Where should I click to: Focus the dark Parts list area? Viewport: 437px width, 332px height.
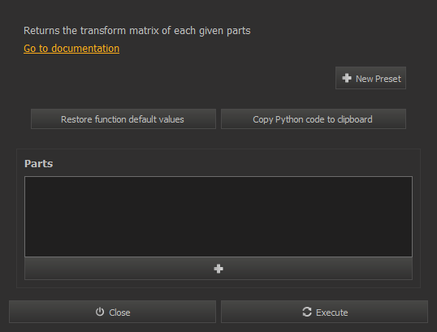coord(218,217)
